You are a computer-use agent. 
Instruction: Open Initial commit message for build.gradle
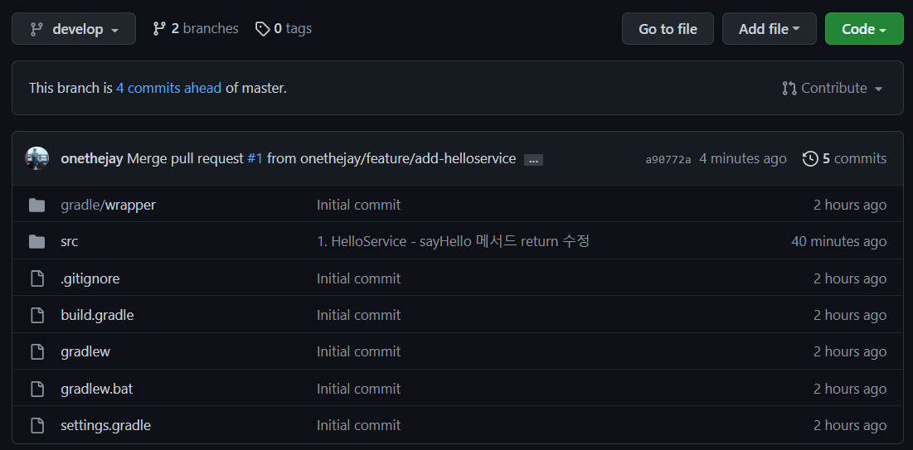pos(359,315)
